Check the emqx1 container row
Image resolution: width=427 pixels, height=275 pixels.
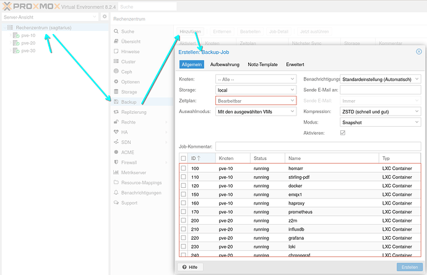[183, 194]
